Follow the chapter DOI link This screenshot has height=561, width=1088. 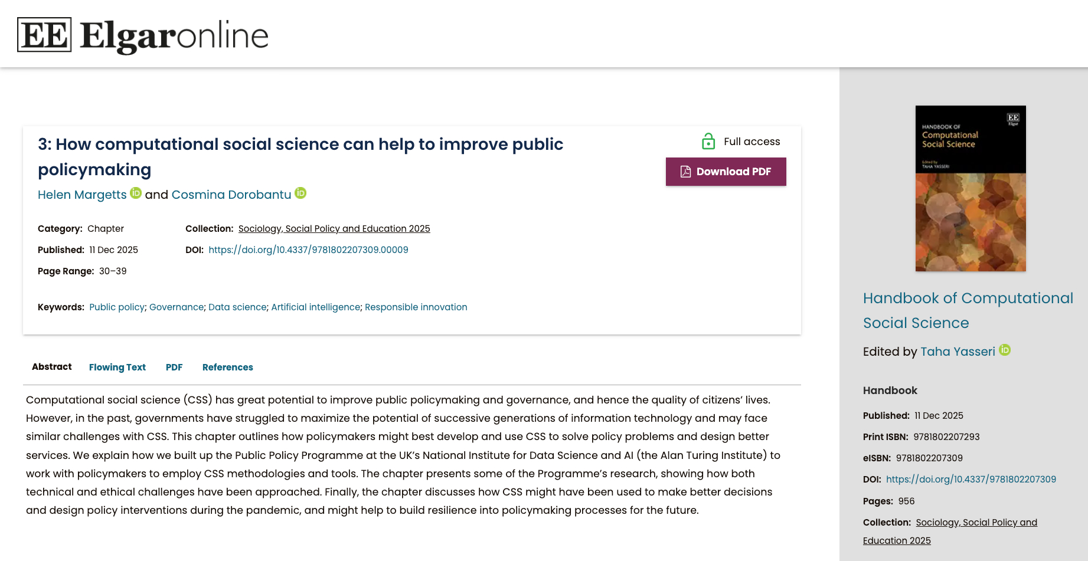(x=308, y=250)
